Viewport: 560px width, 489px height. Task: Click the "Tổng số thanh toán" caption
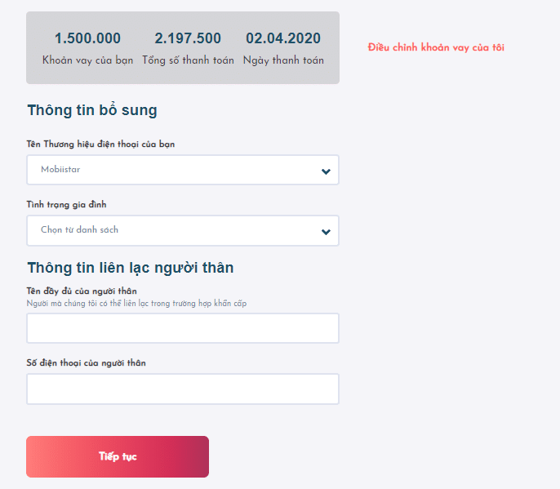coord(188,60)
